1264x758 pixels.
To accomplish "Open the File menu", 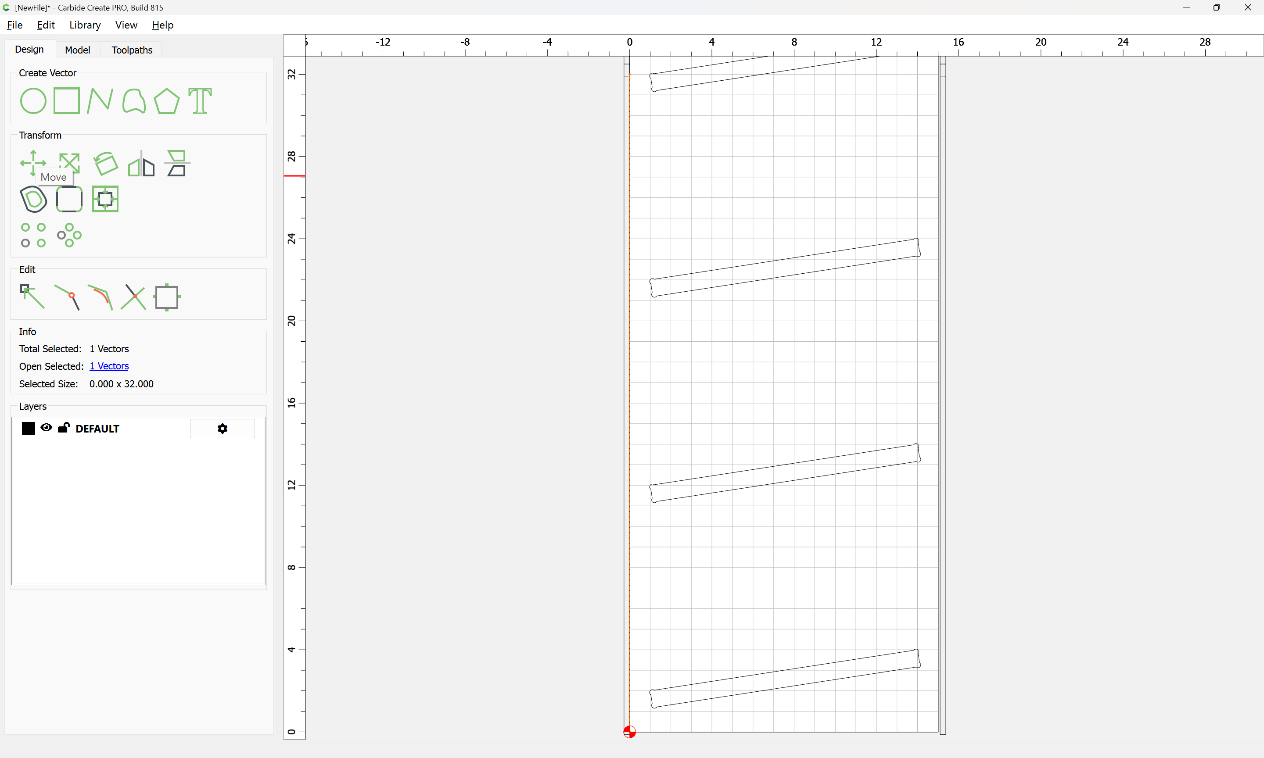I will pyautogui.click(x=15, y=25).
